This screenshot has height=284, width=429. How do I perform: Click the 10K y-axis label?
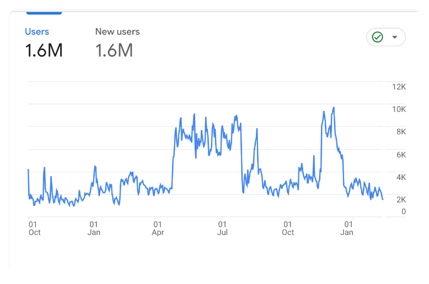pyautogui.click(x=399, y=110)
